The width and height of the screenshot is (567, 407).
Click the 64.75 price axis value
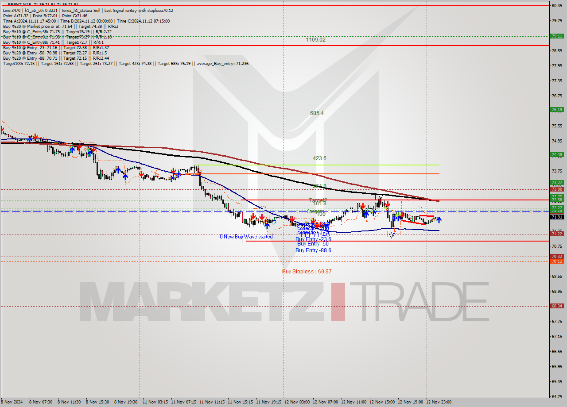557,396
